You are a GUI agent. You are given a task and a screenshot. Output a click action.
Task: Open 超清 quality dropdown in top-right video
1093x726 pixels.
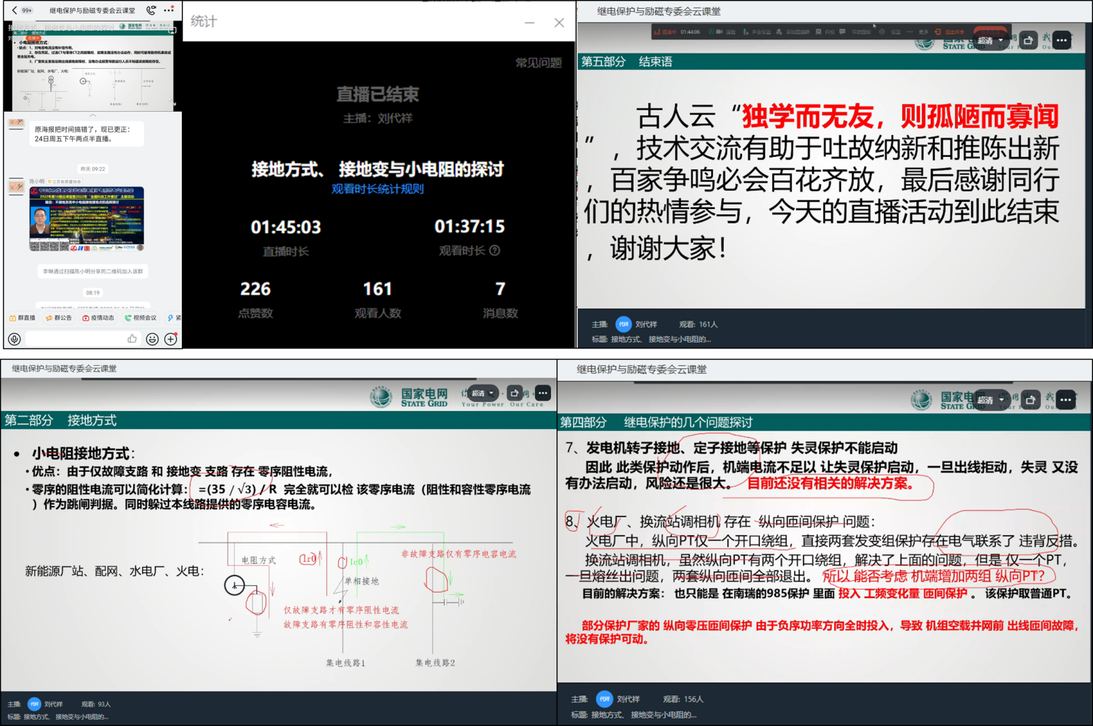pyautogui.click(x=990, y=40)
